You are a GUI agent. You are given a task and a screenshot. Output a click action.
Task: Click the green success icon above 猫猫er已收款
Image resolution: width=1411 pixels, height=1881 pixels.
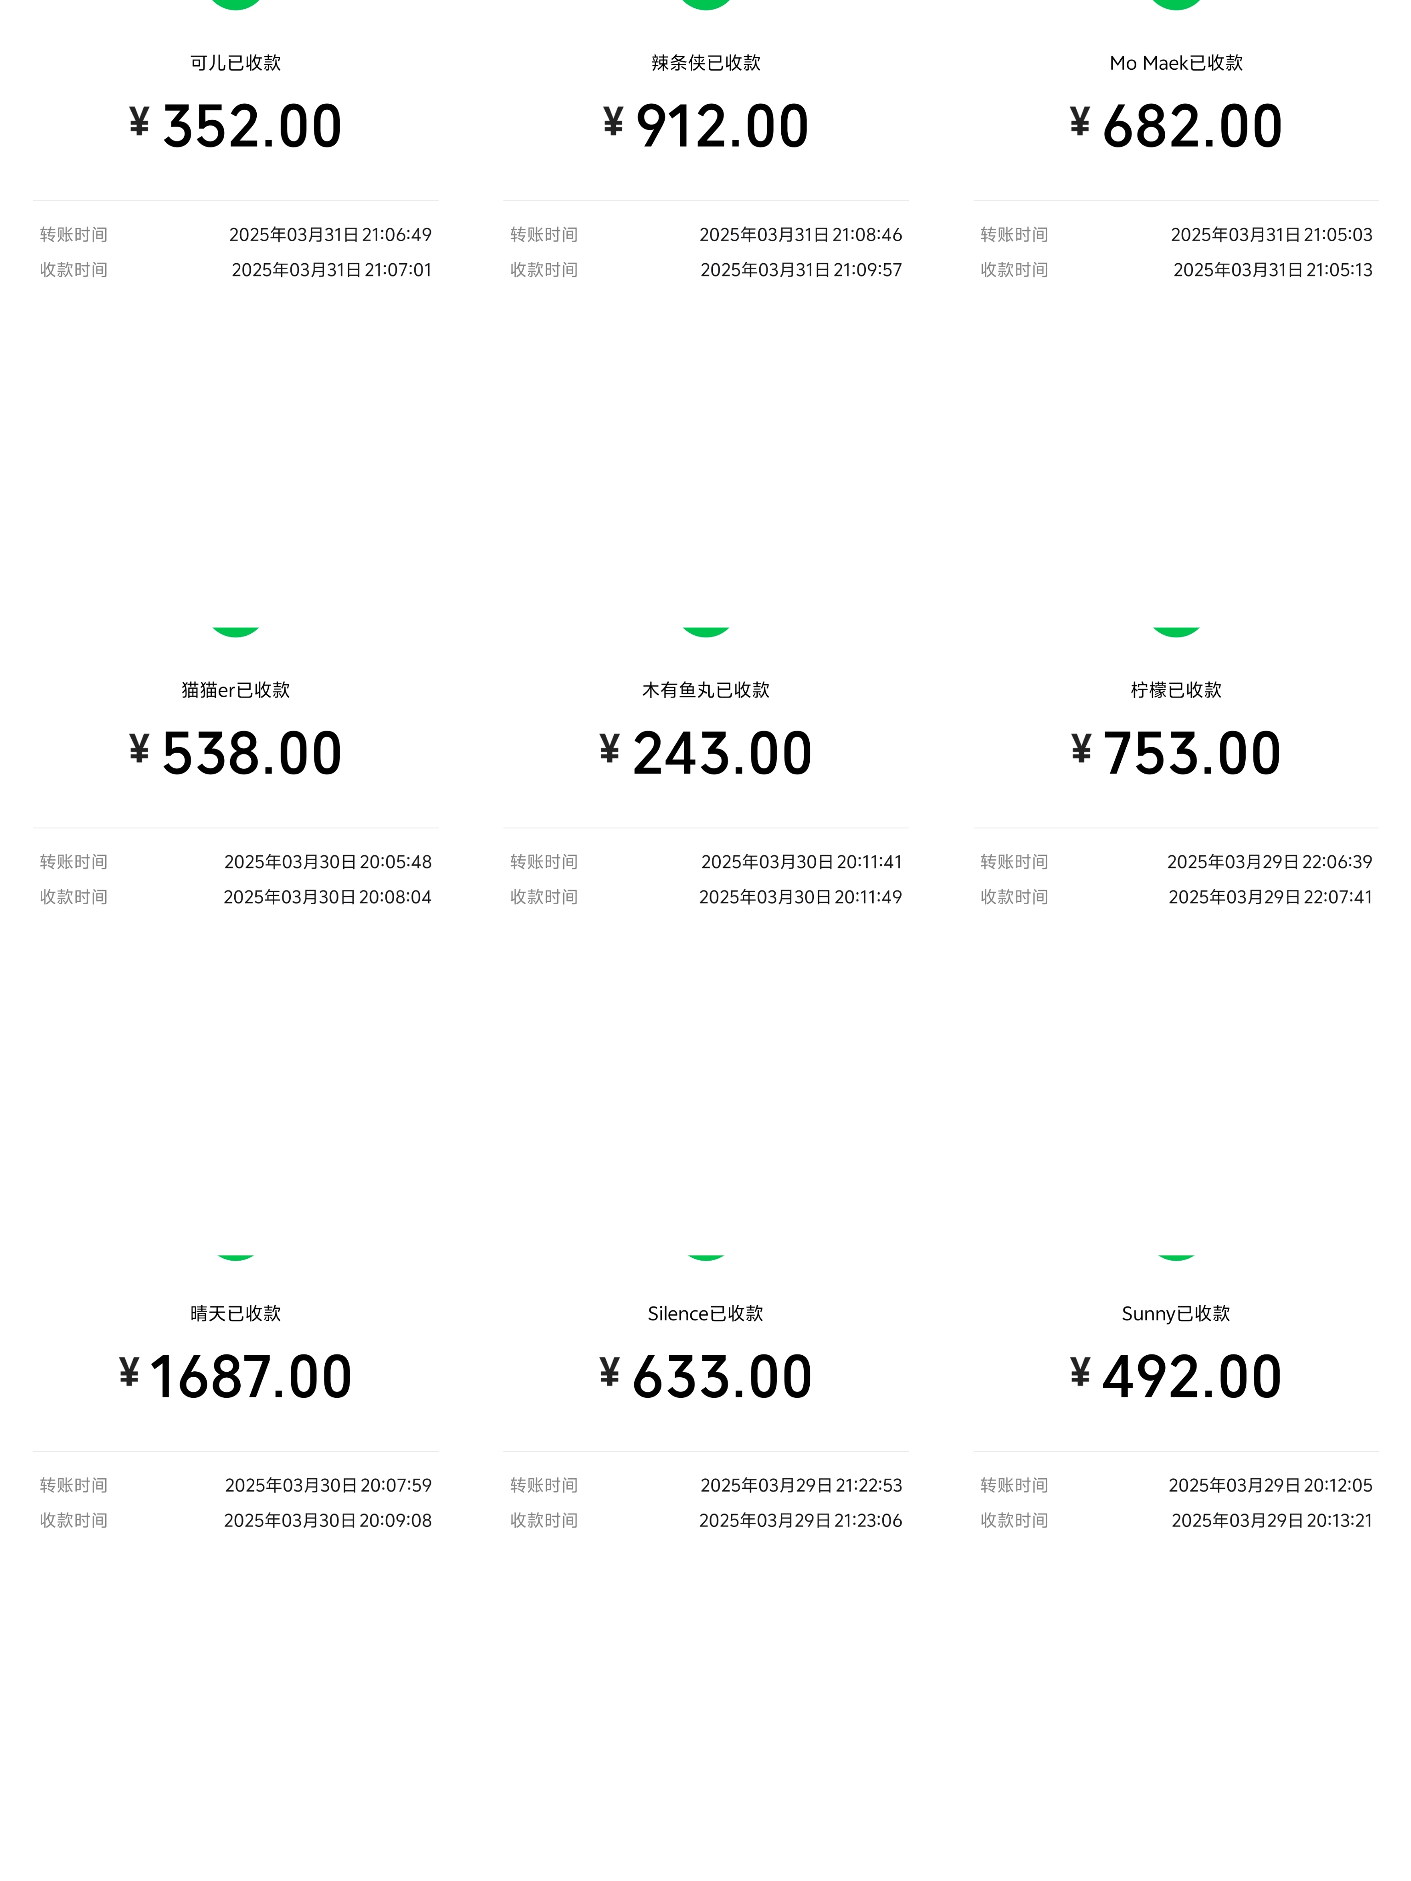point(236,631)
